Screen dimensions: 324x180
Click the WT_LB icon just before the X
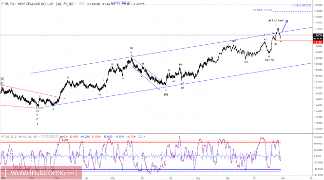pos(54,136)
